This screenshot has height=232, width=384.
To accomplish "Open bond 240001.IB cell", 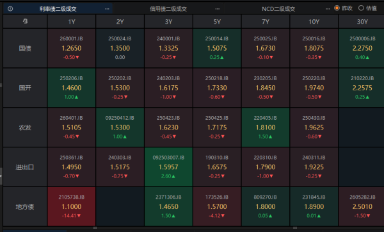I will click(x=168, y=48).
